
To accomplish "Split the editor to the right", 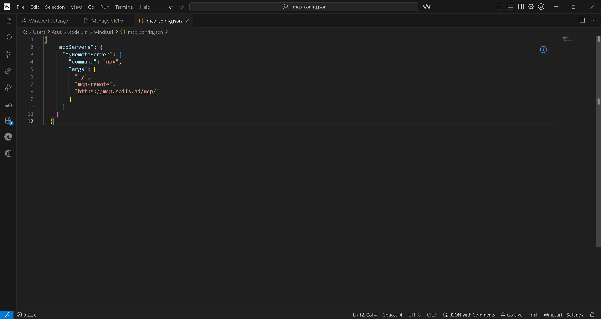I will 582,21.
